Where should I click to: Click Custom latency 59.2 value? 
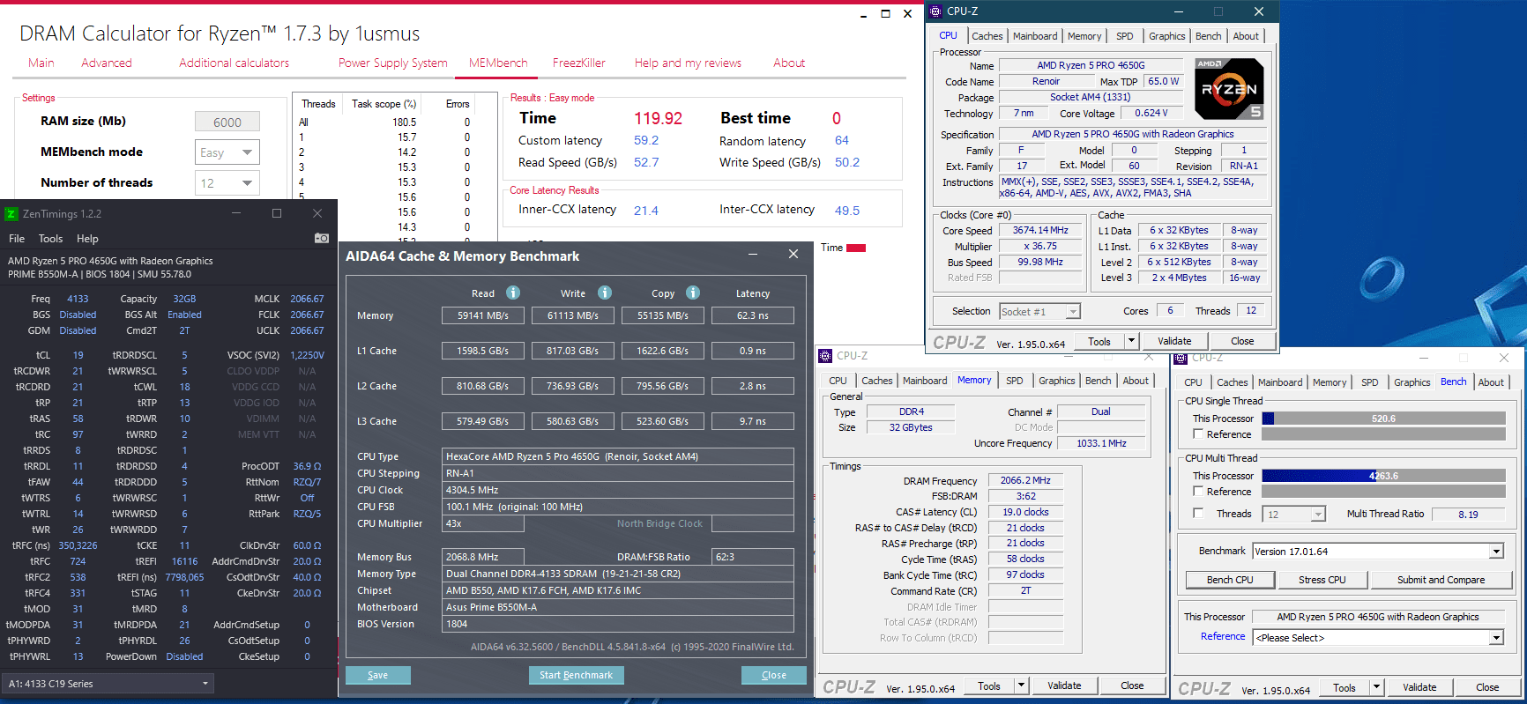(646, 140)
